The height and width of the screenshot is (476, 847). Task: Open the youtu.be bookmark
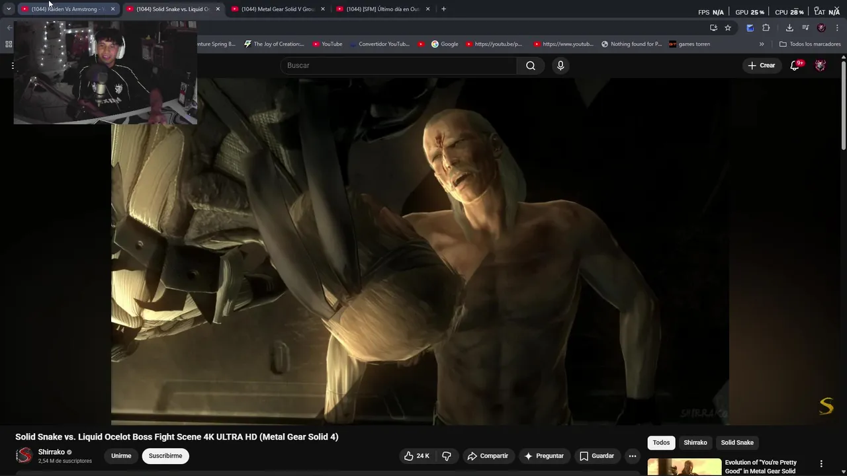pos(494,44)
